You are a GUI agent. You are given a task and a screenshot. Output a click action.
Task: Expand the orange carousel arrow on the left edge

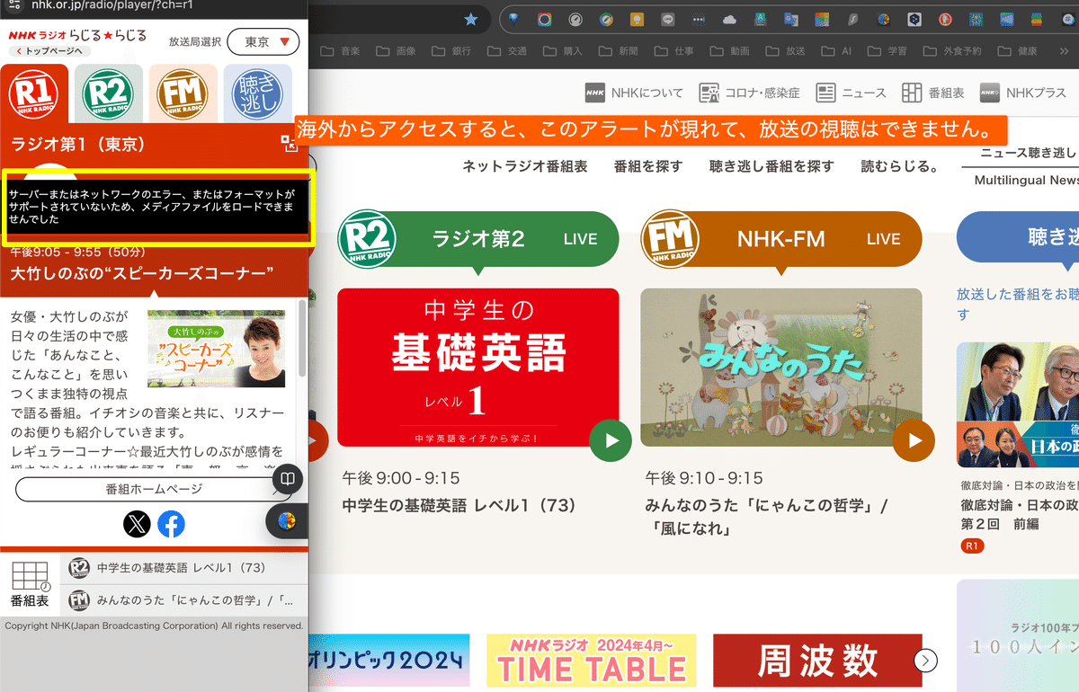pyautogui.click(x=312, y=439)
